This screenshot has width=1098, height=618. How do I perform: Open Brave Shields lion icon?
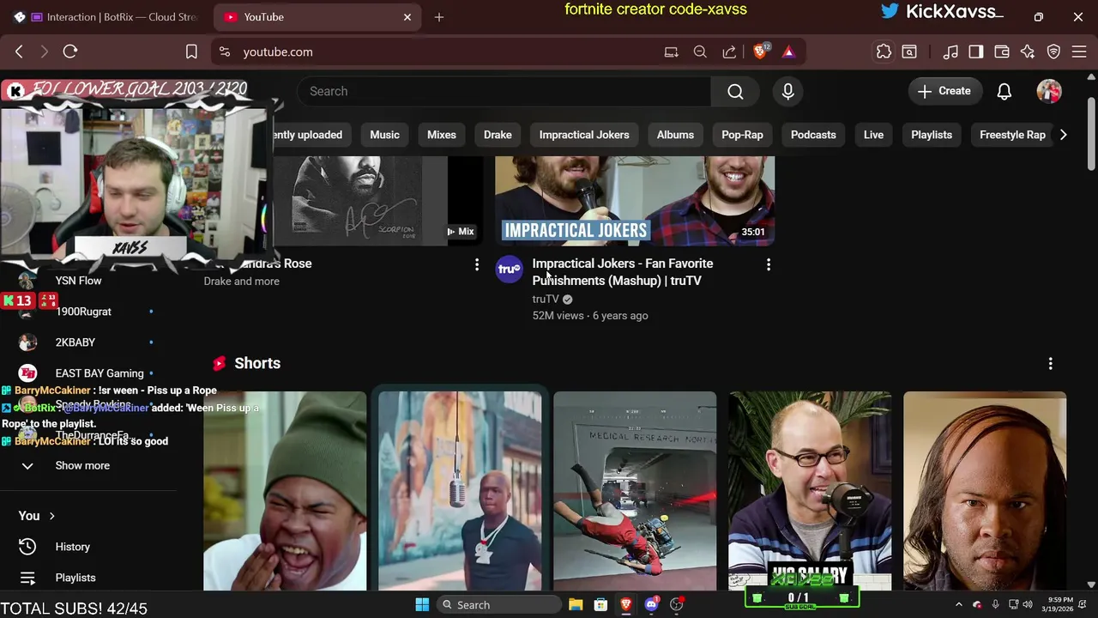tap(760, 51)
